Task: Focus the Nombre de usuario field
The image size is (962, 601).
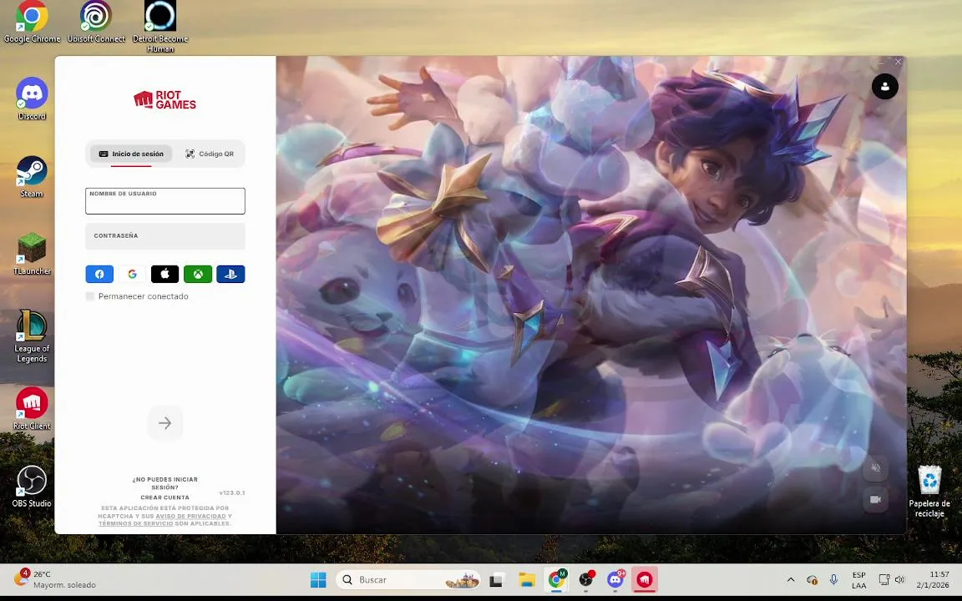Action: click(165, 201)
